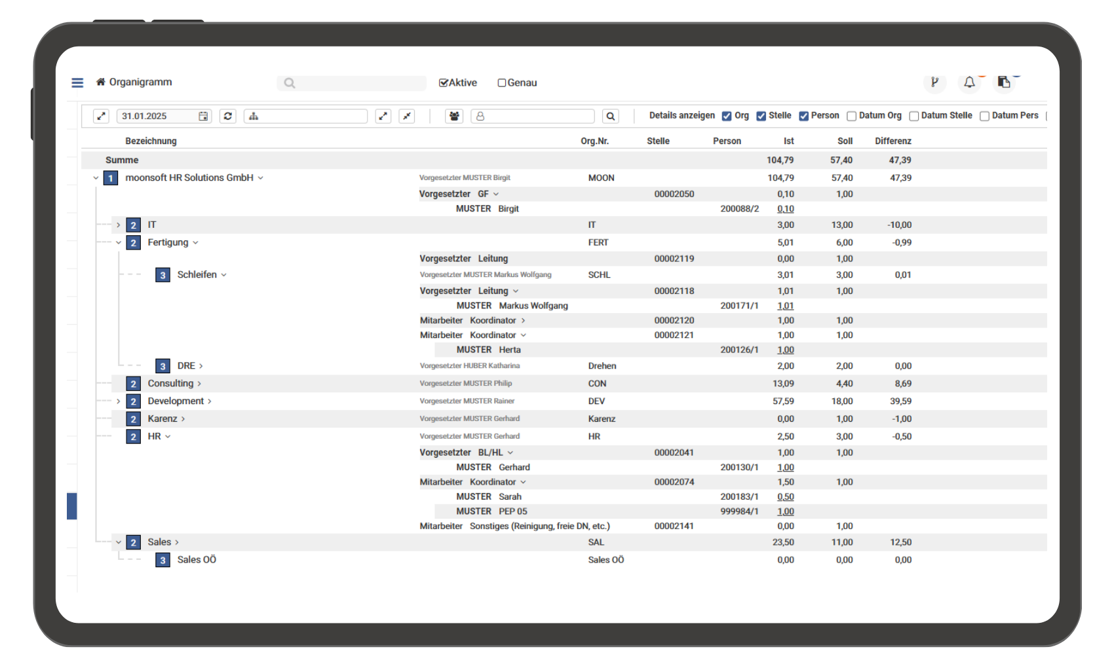Click the magnifier button after person field
The image size is (1114, 668).
(x=610, y=116)
